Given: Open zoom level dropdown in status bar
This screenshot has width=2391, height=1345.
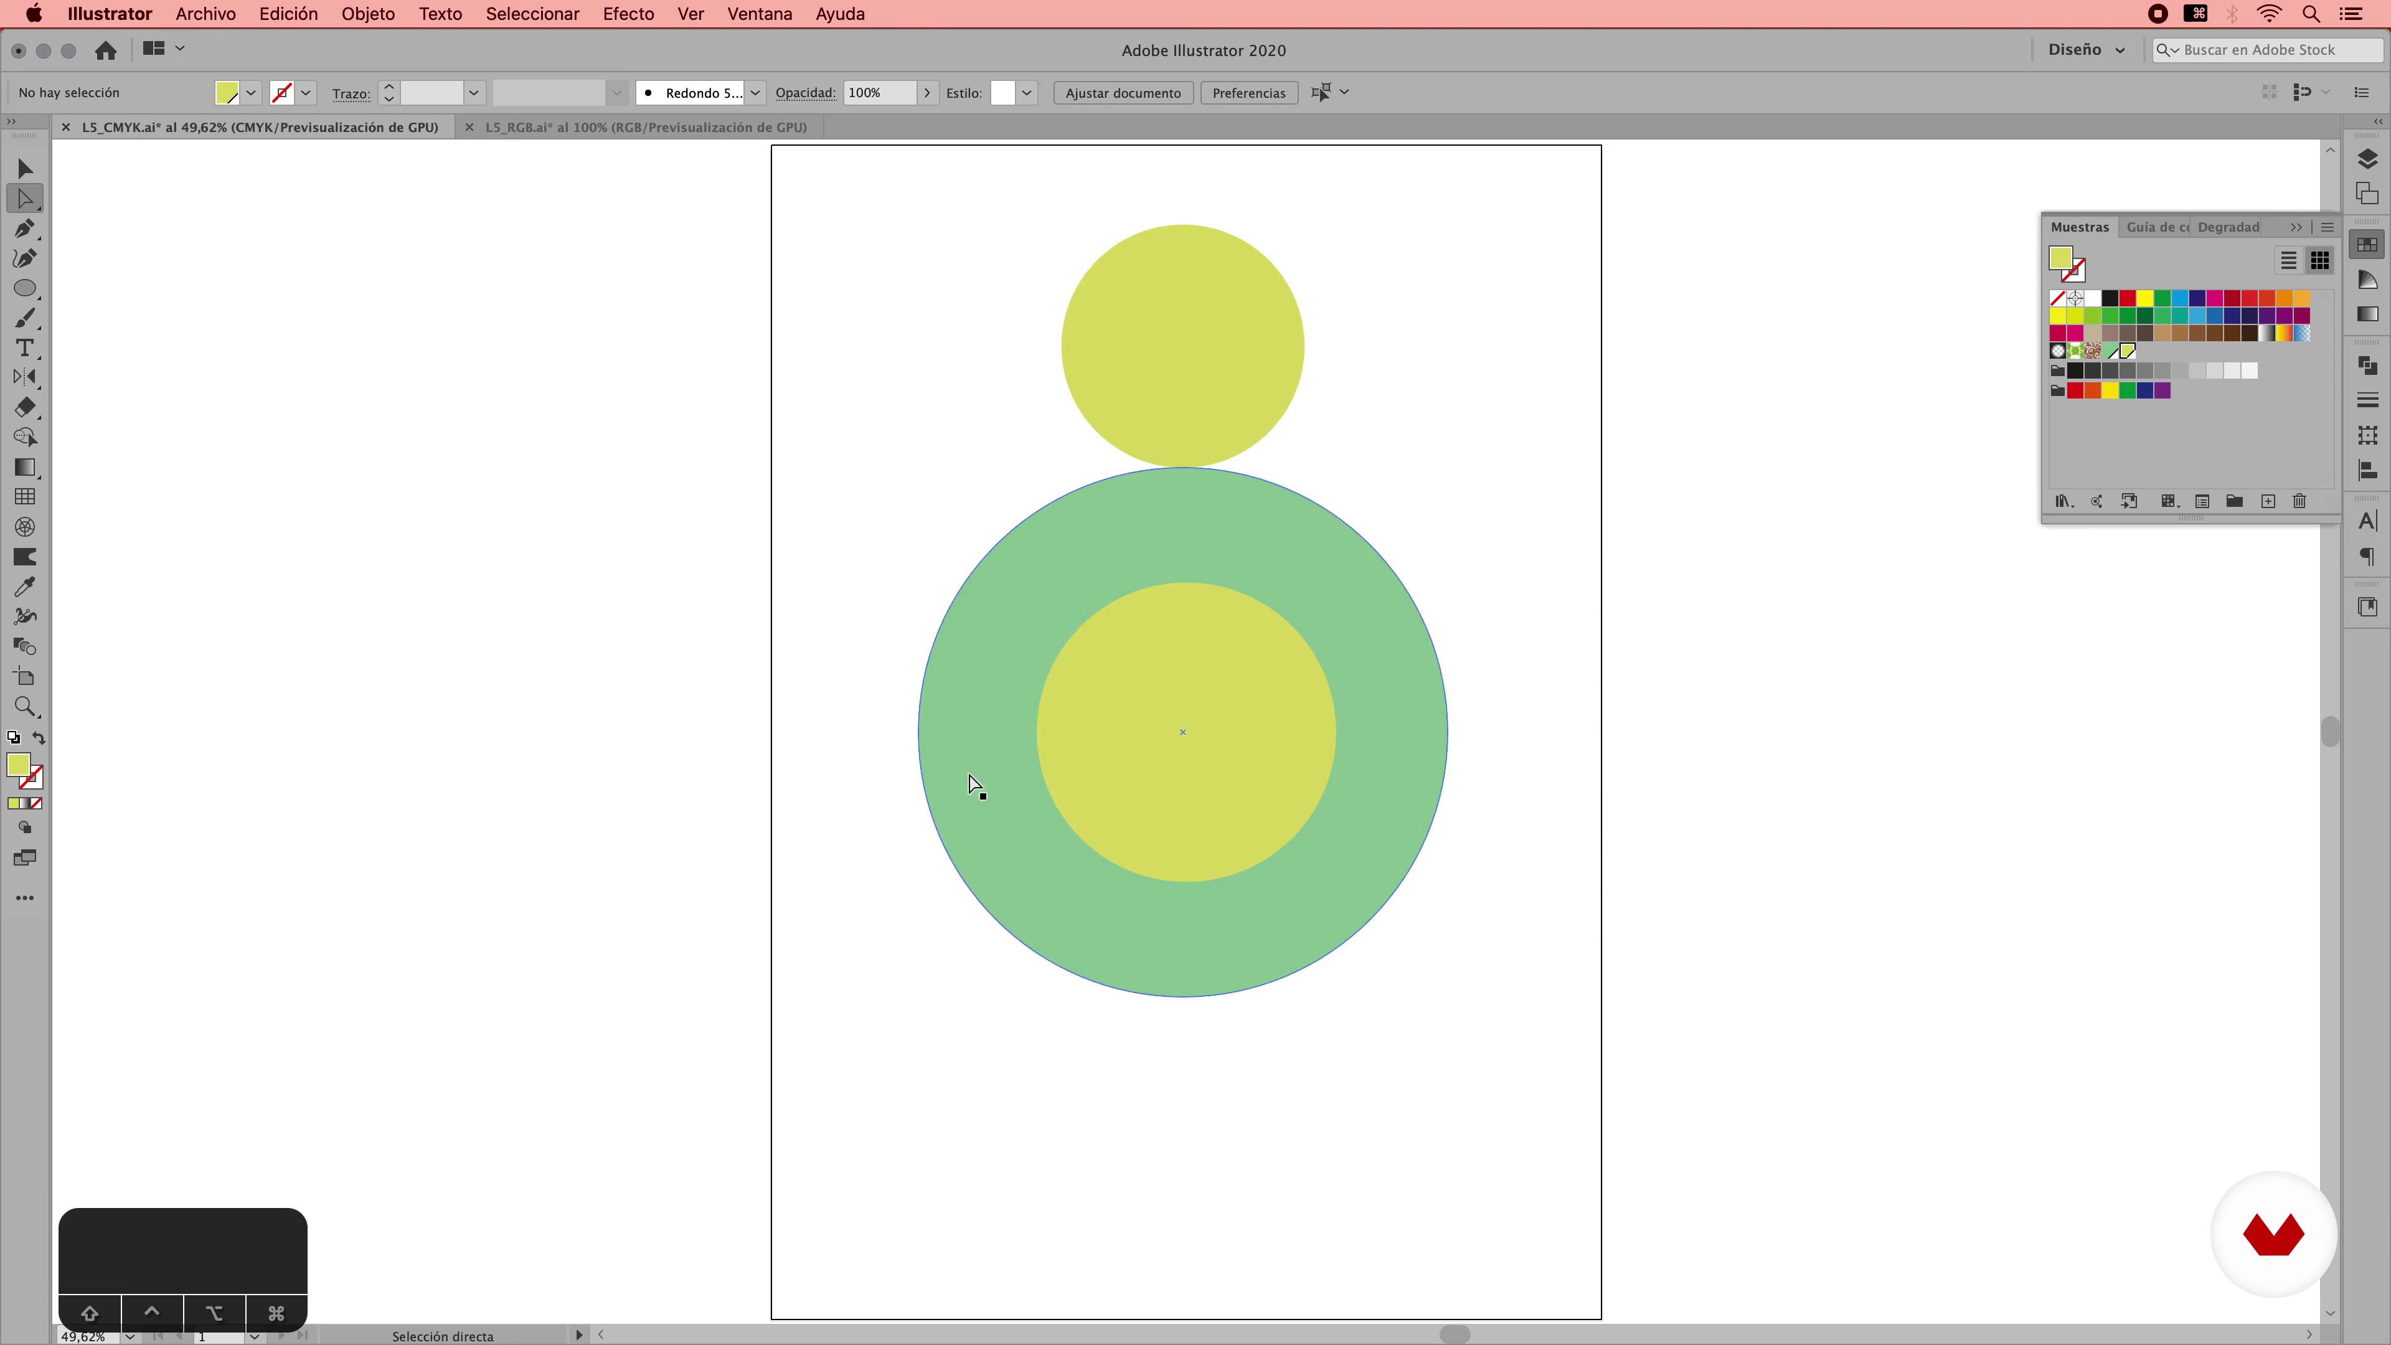Looking at the screenshot, I should pyautogui.click(x=130, y=1336).
